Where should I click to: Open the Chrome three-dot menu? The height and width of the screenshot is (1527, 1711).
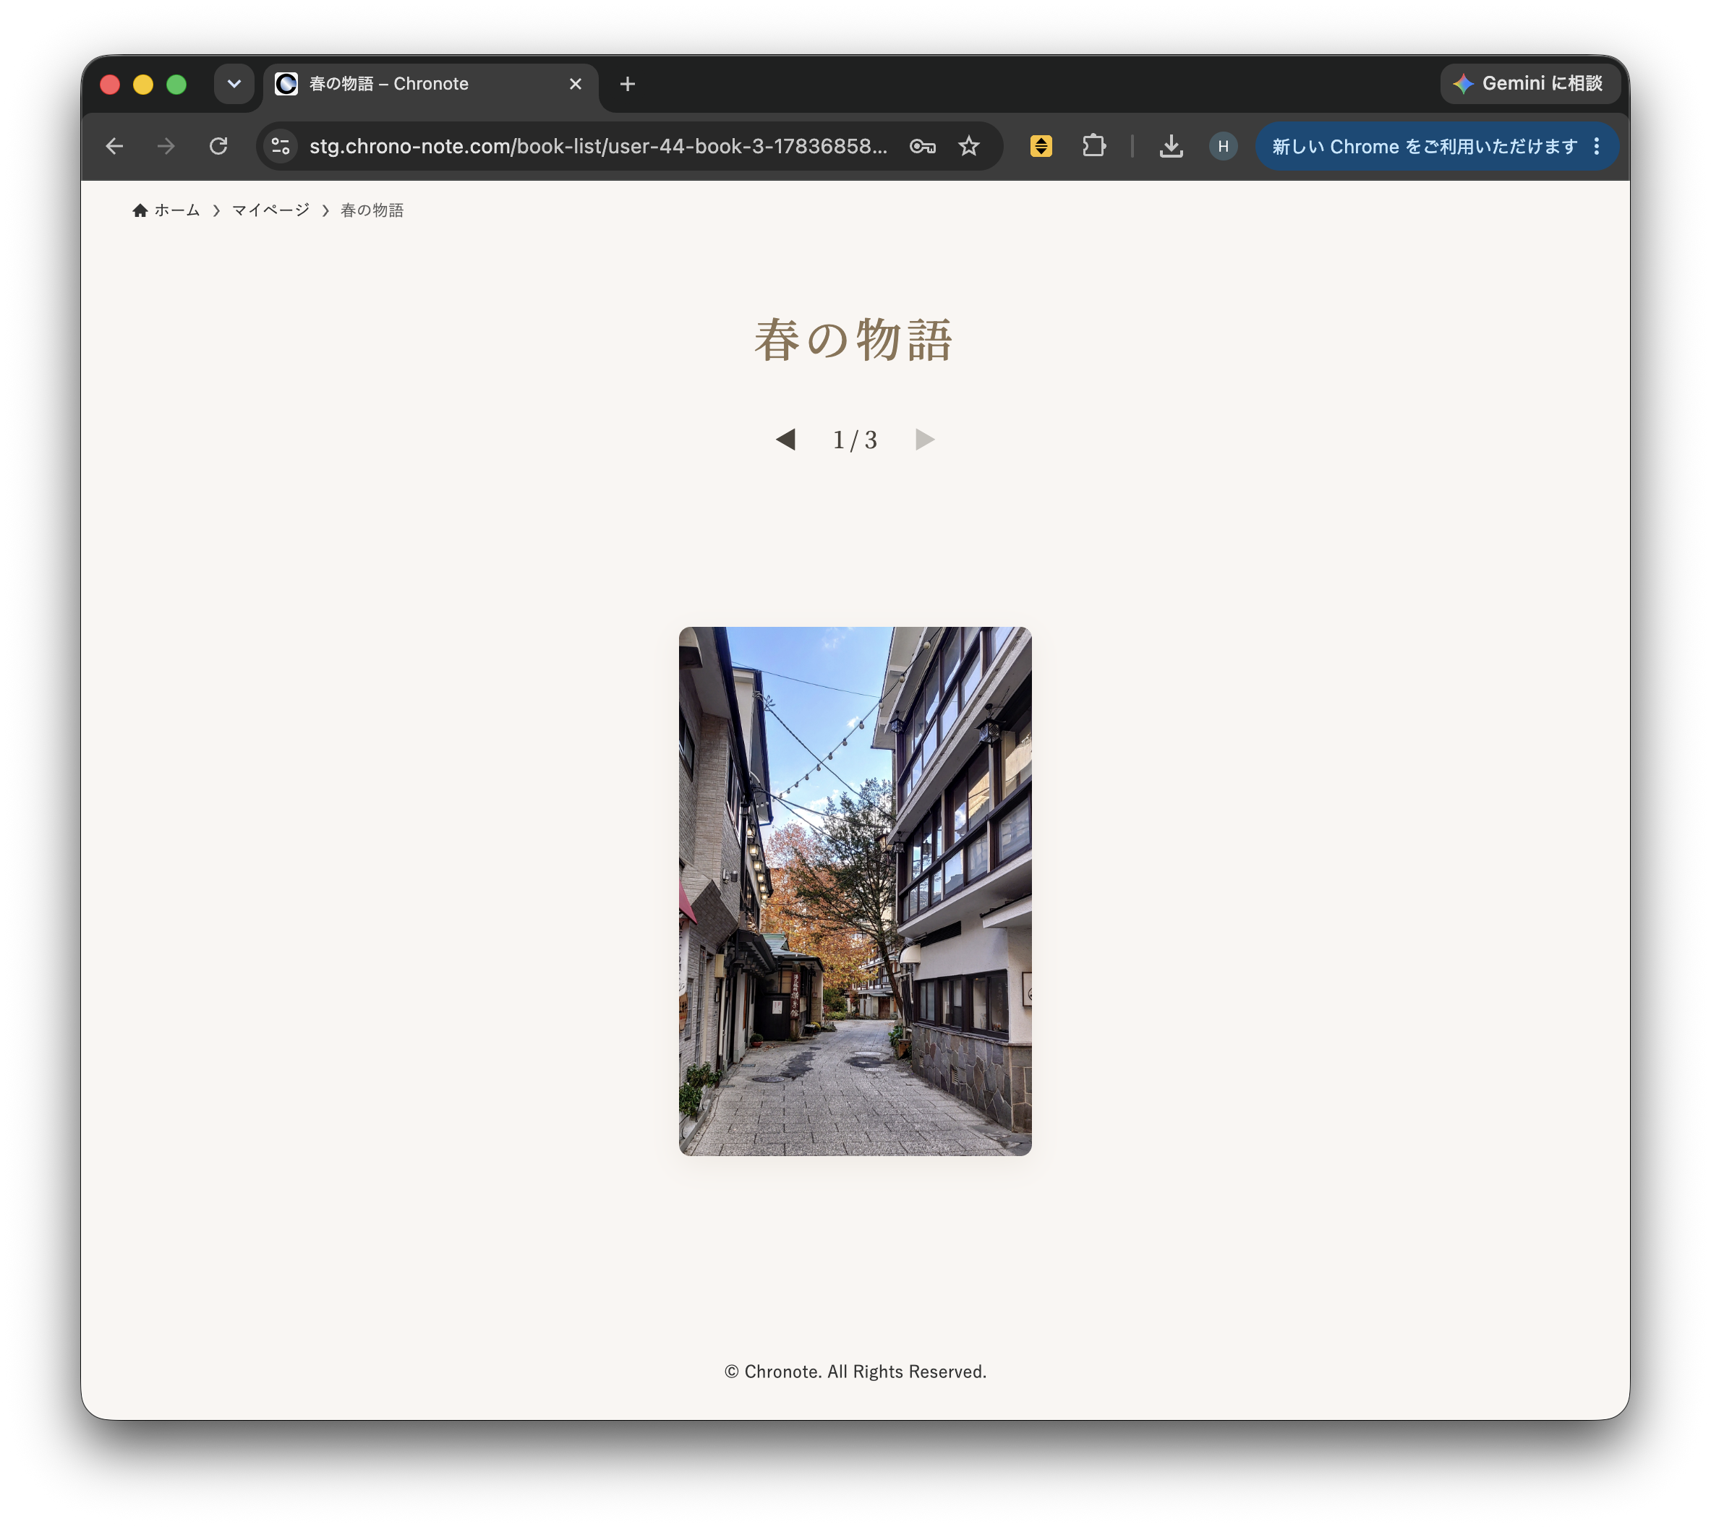point(1597,146)
